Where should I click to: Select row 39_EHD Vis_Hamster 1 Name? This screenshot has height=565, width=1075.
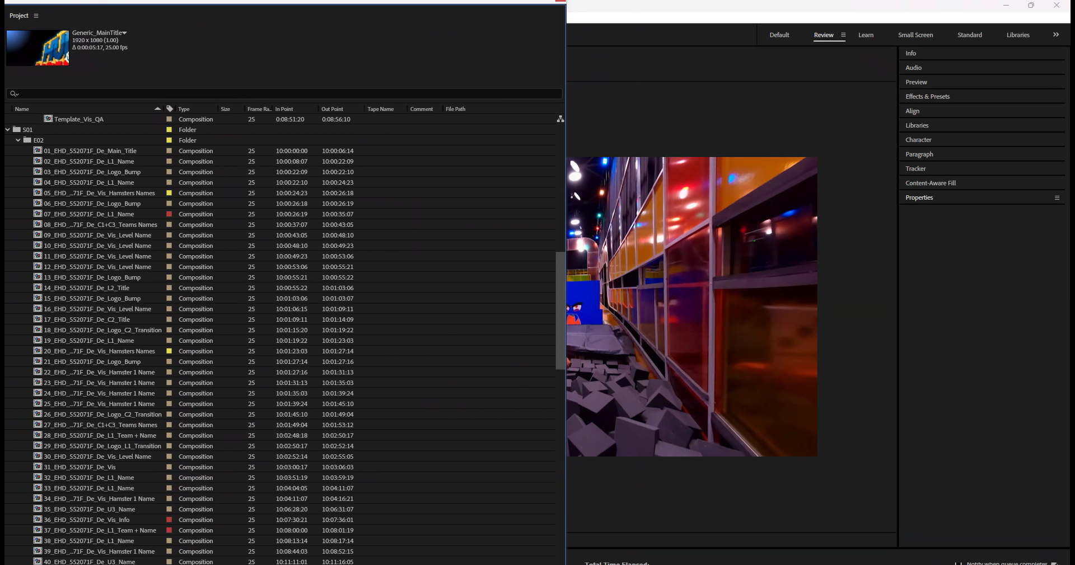point(280,551)
